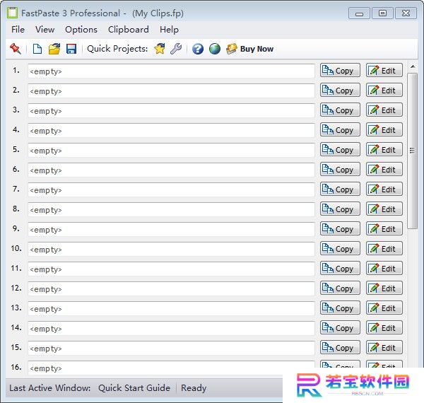The width and height of the screenshot is (424, 403).
Task: Copy clip number 8
Action: 340,209
